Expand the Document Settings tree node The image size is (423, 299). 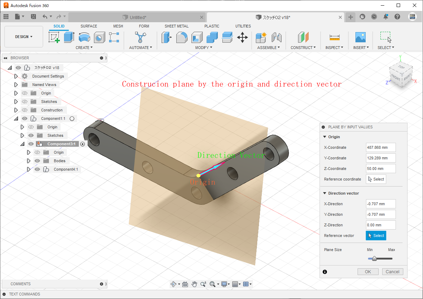(x=16, y=76)
